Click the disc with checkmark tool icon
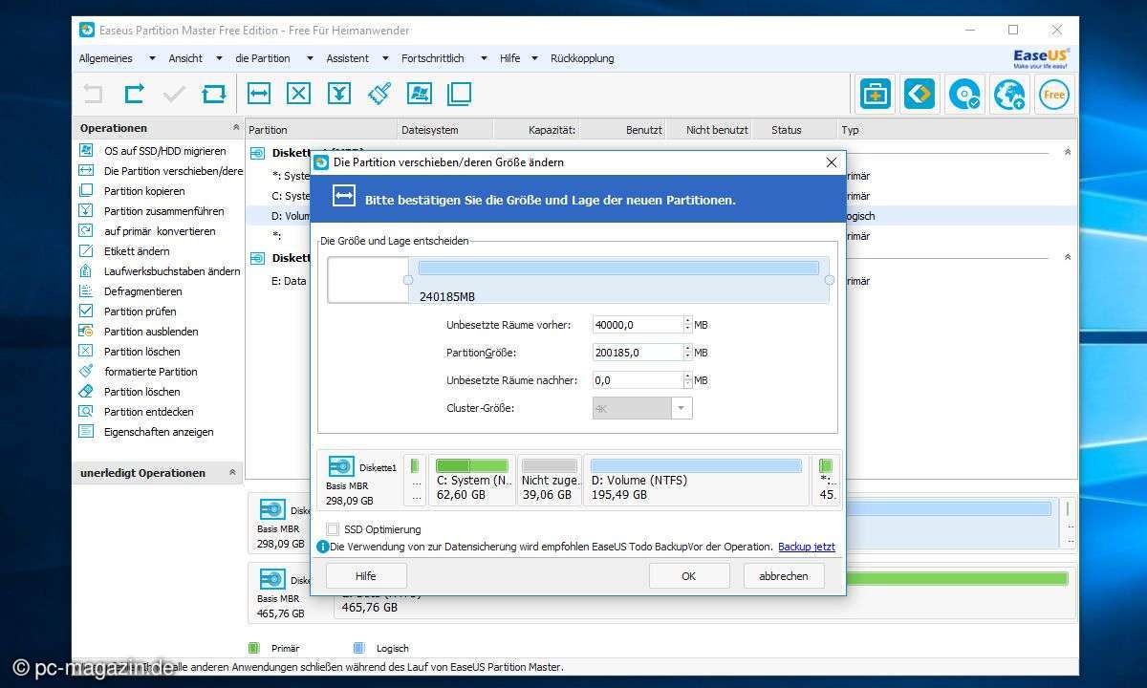 click(964, 95)
